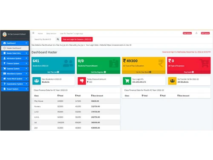The height and width of the screenshot is (160, 213).
Task: Expand the Home Work System menu arrow
Action: pyautogui.click(x=26, y=79)
